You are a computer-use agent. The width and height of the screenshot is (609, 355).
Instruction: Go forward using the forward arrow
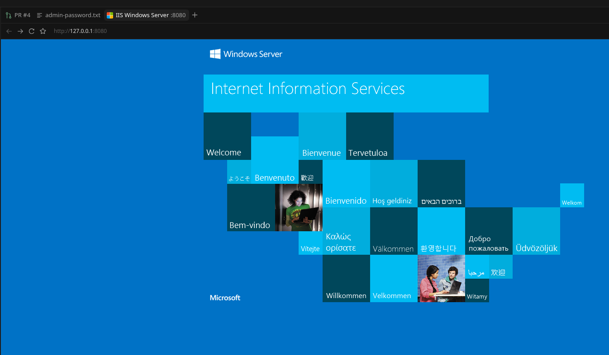pyautogui.click(x=20, y=31)
